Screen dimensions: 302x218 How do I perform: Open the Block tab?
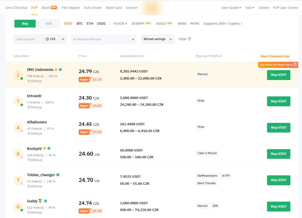point(46,8)
